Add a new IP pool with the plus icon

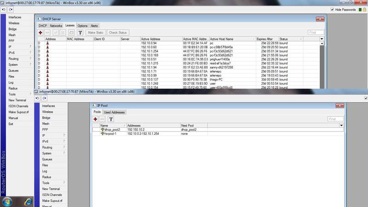coord(95,119)
